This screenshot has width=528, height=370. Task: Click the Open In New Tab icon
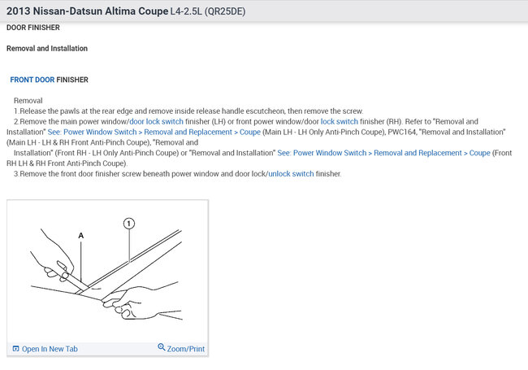(16, 349)
